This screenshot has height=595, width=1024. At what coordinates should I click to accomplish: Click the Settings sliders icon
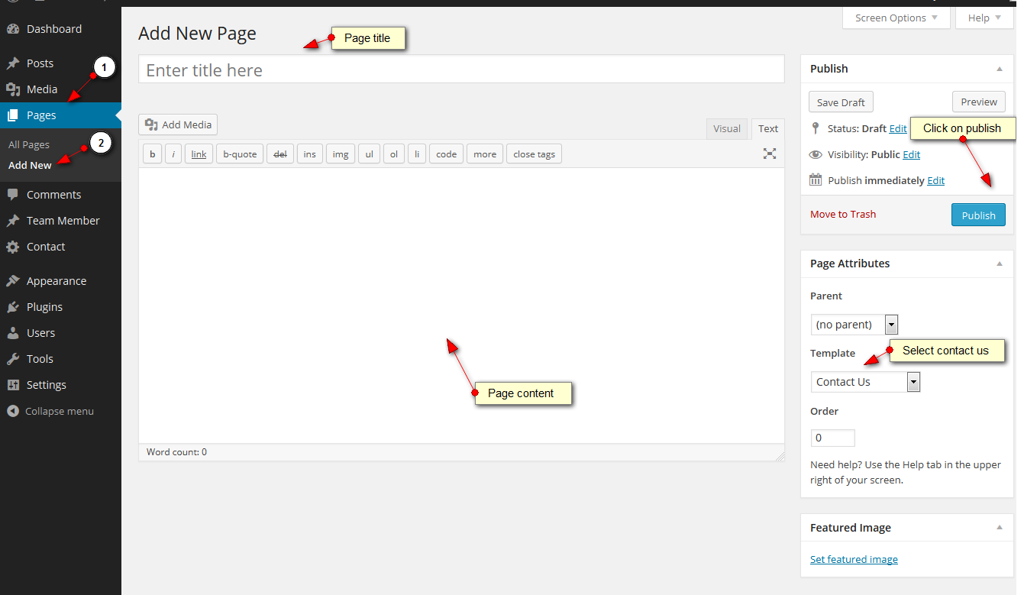point(13,385)
